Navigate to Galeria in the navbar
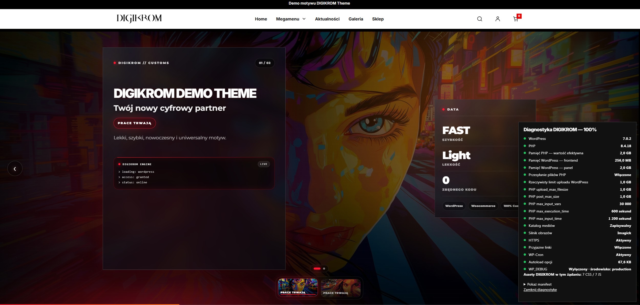The image size is (640, 305). 356,19
